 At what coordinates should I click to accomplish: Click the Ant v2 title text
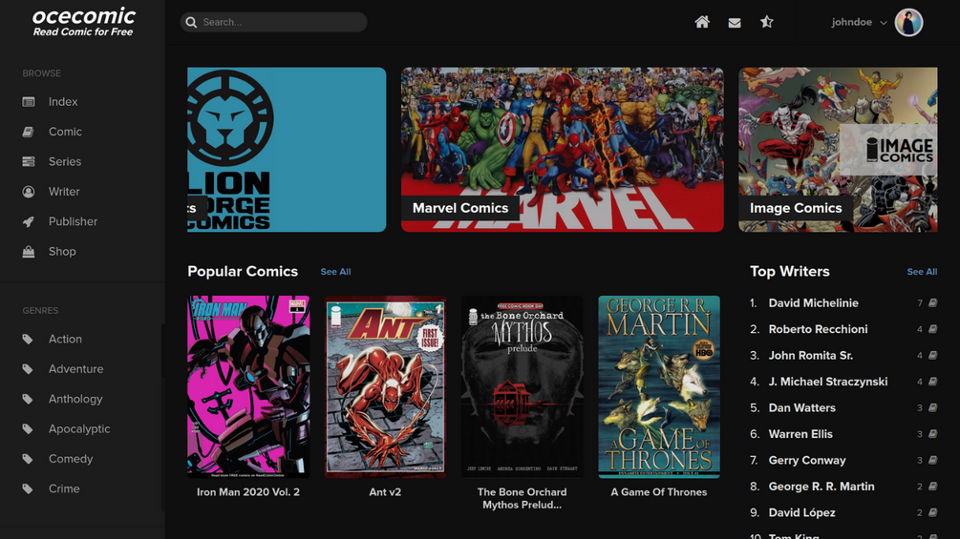pyautogui.click(x=385, y=492)
